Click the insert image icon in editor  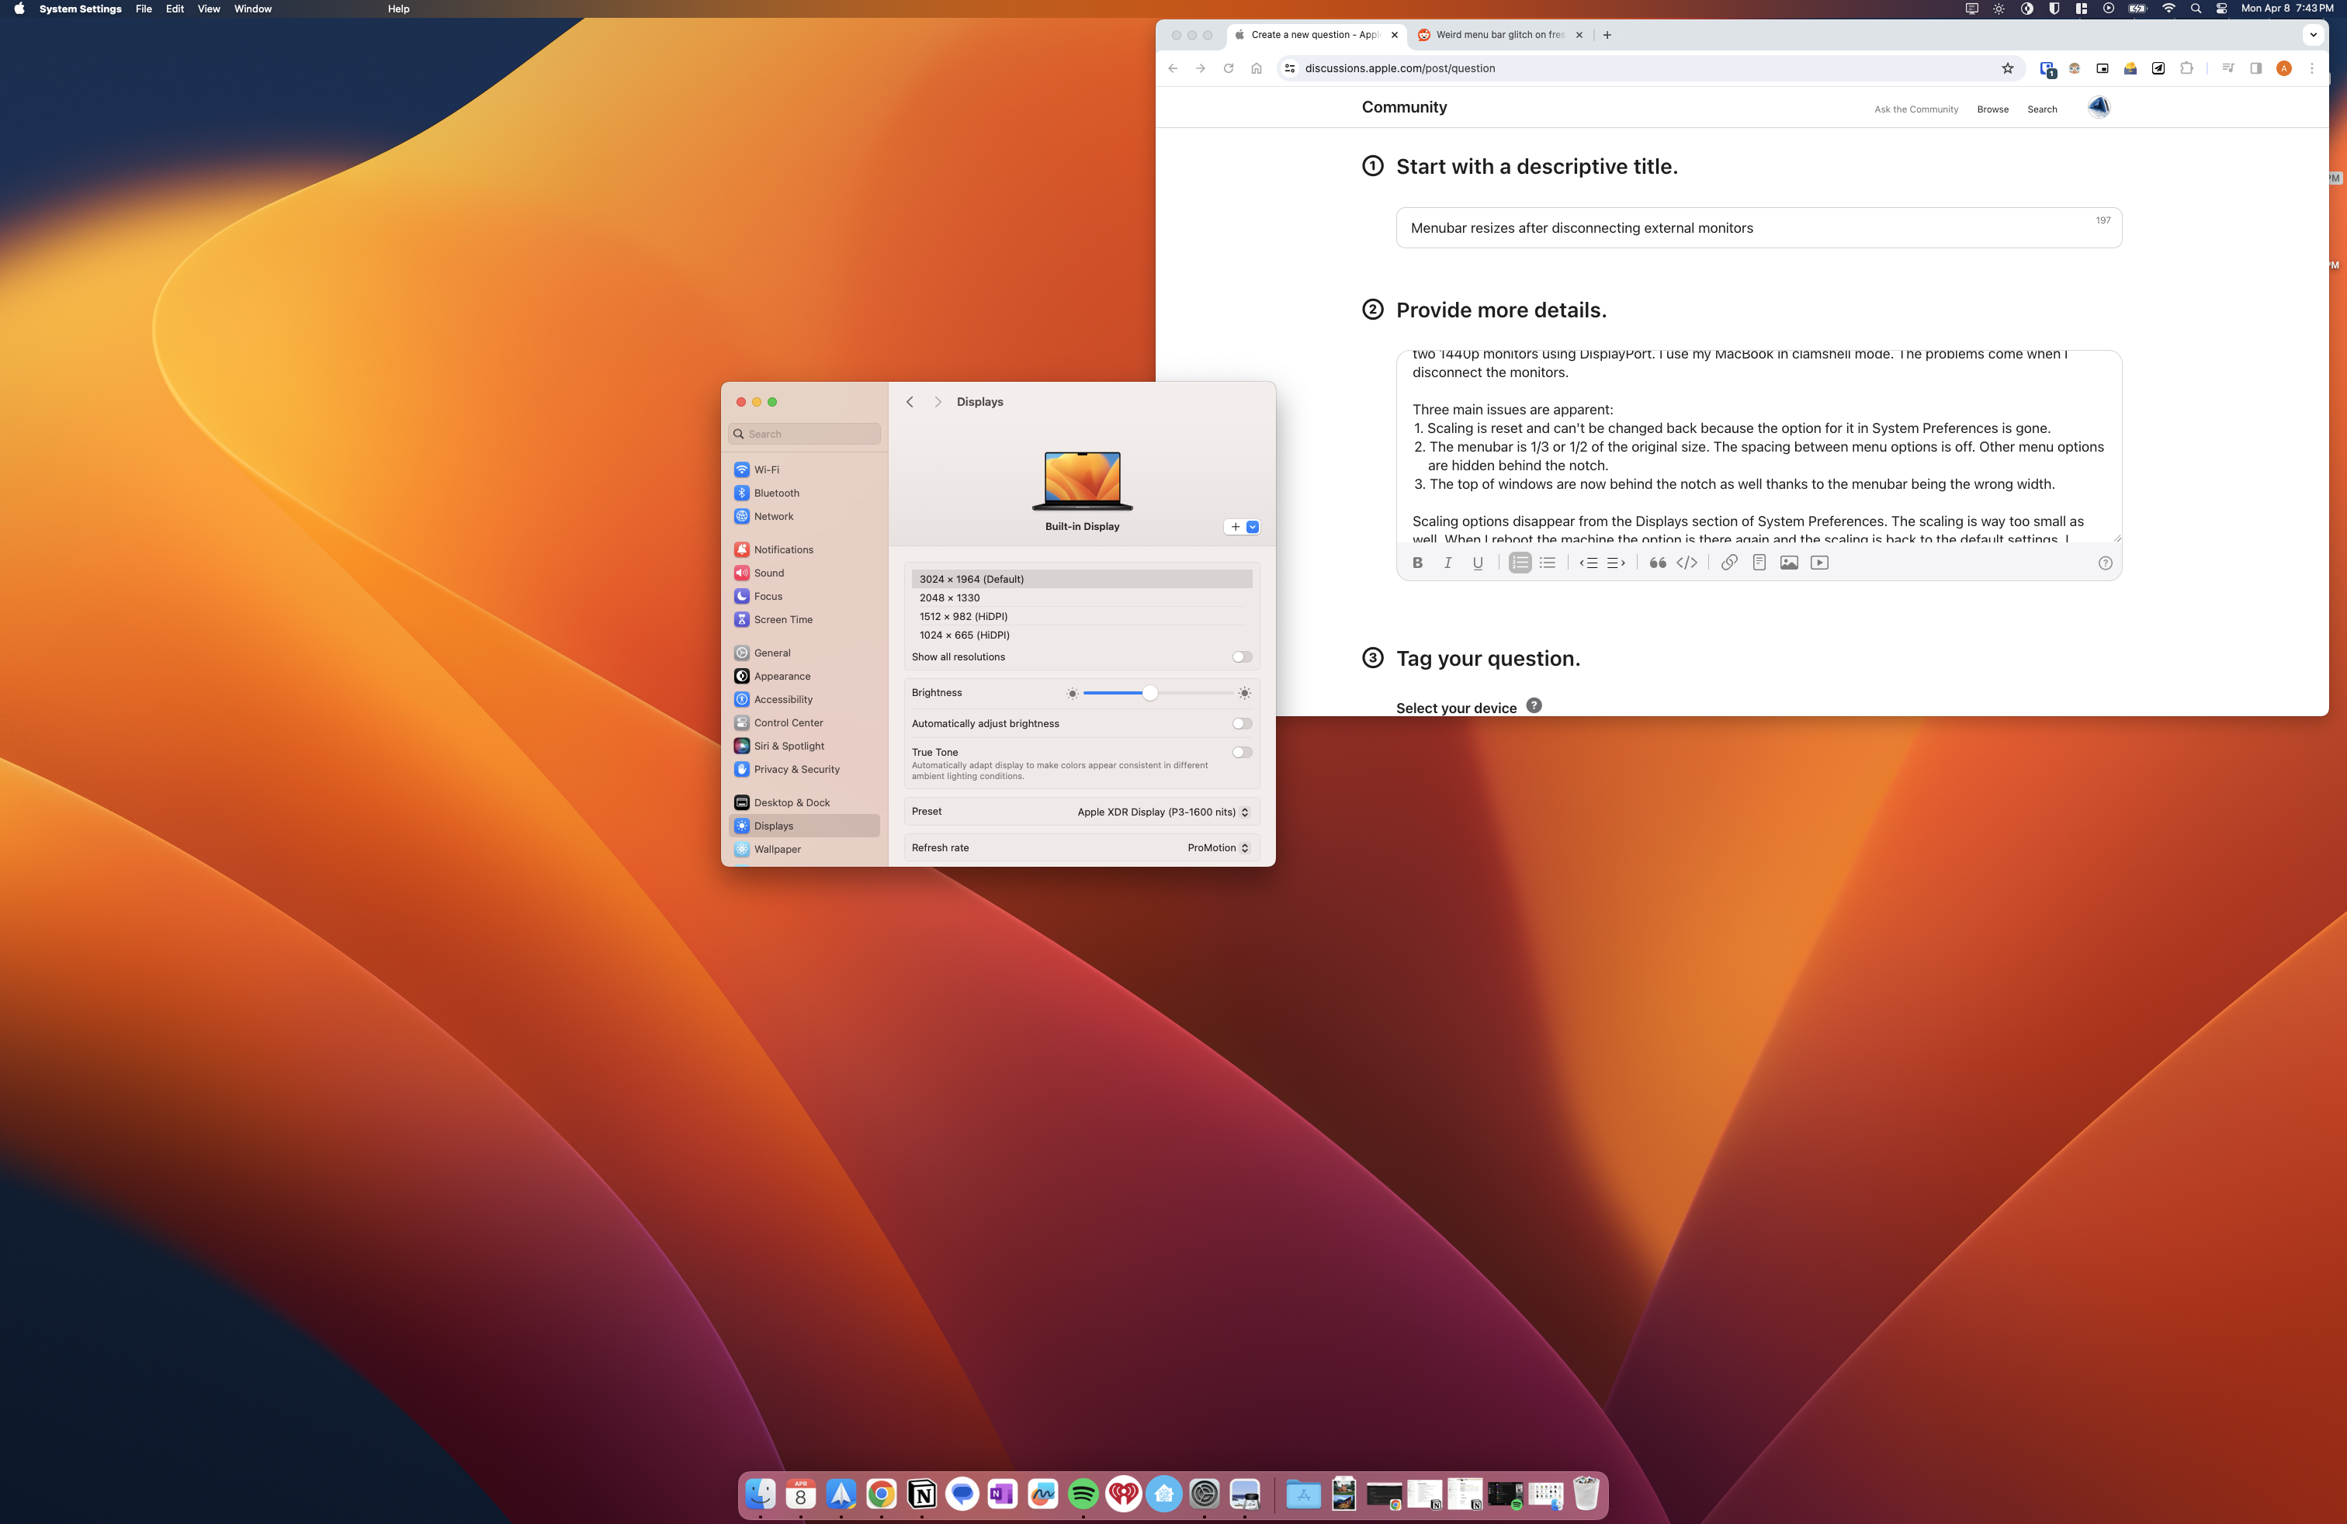click(x=1789, y=563)
